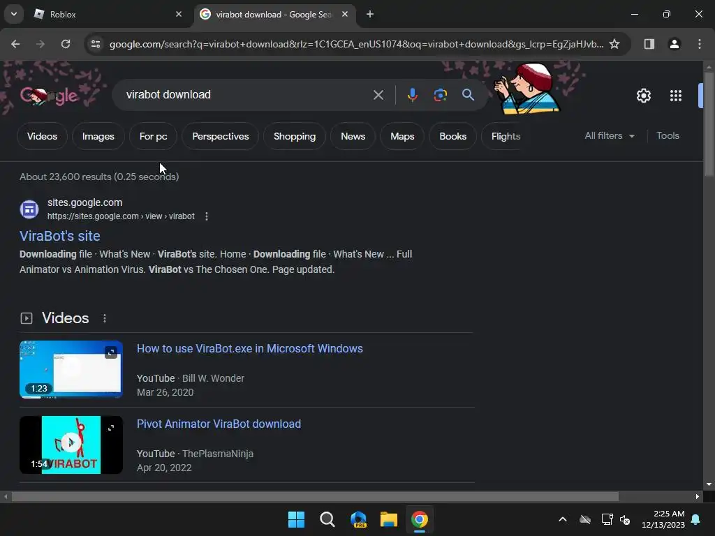715x536 pixels.
Task: Open the Windows Start button
Action: 296,519
